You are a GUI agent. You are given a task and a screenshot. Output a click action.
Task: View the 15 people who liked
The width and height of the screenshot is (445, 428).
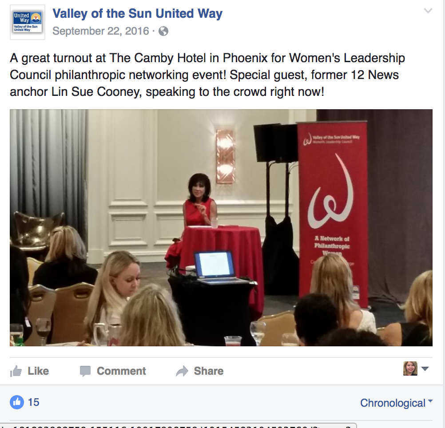[33, 402]
